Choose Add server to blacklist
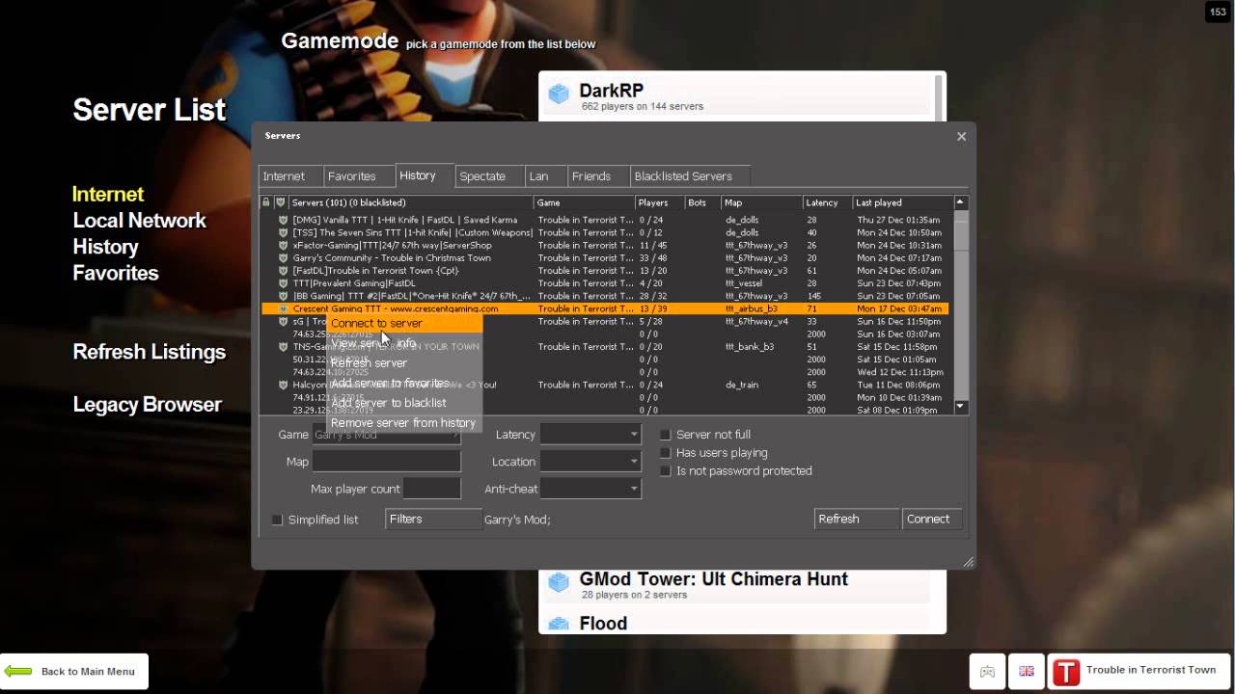Image resolution: width=1235 pixels, height=694 pixels. pyautogui.click(x=403, y=403)
